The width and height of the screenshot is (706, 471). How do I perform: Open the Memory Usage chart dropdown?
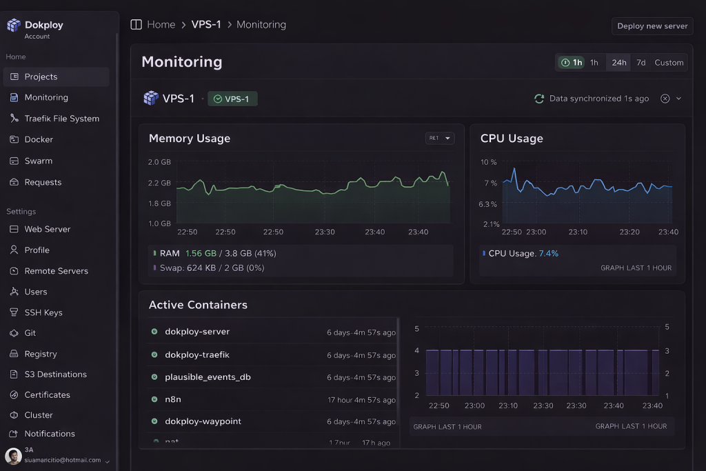click(440, 139)
